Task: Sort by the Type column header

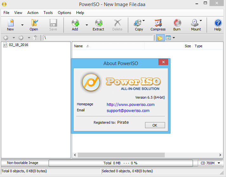Action: (208, 46)
